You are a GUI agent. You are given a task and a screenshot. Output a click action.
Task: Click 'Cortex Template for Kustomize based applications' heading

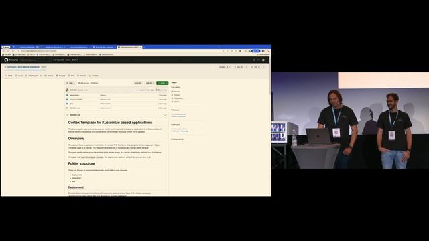110,123
